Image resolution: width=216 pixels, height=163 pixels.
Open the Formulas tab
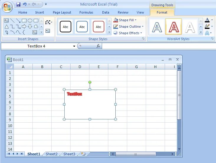pos(86,12)
